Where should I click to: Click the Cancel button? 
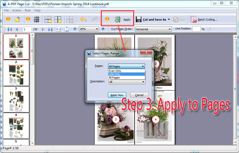pyautogui.click(x=139, y=95)
